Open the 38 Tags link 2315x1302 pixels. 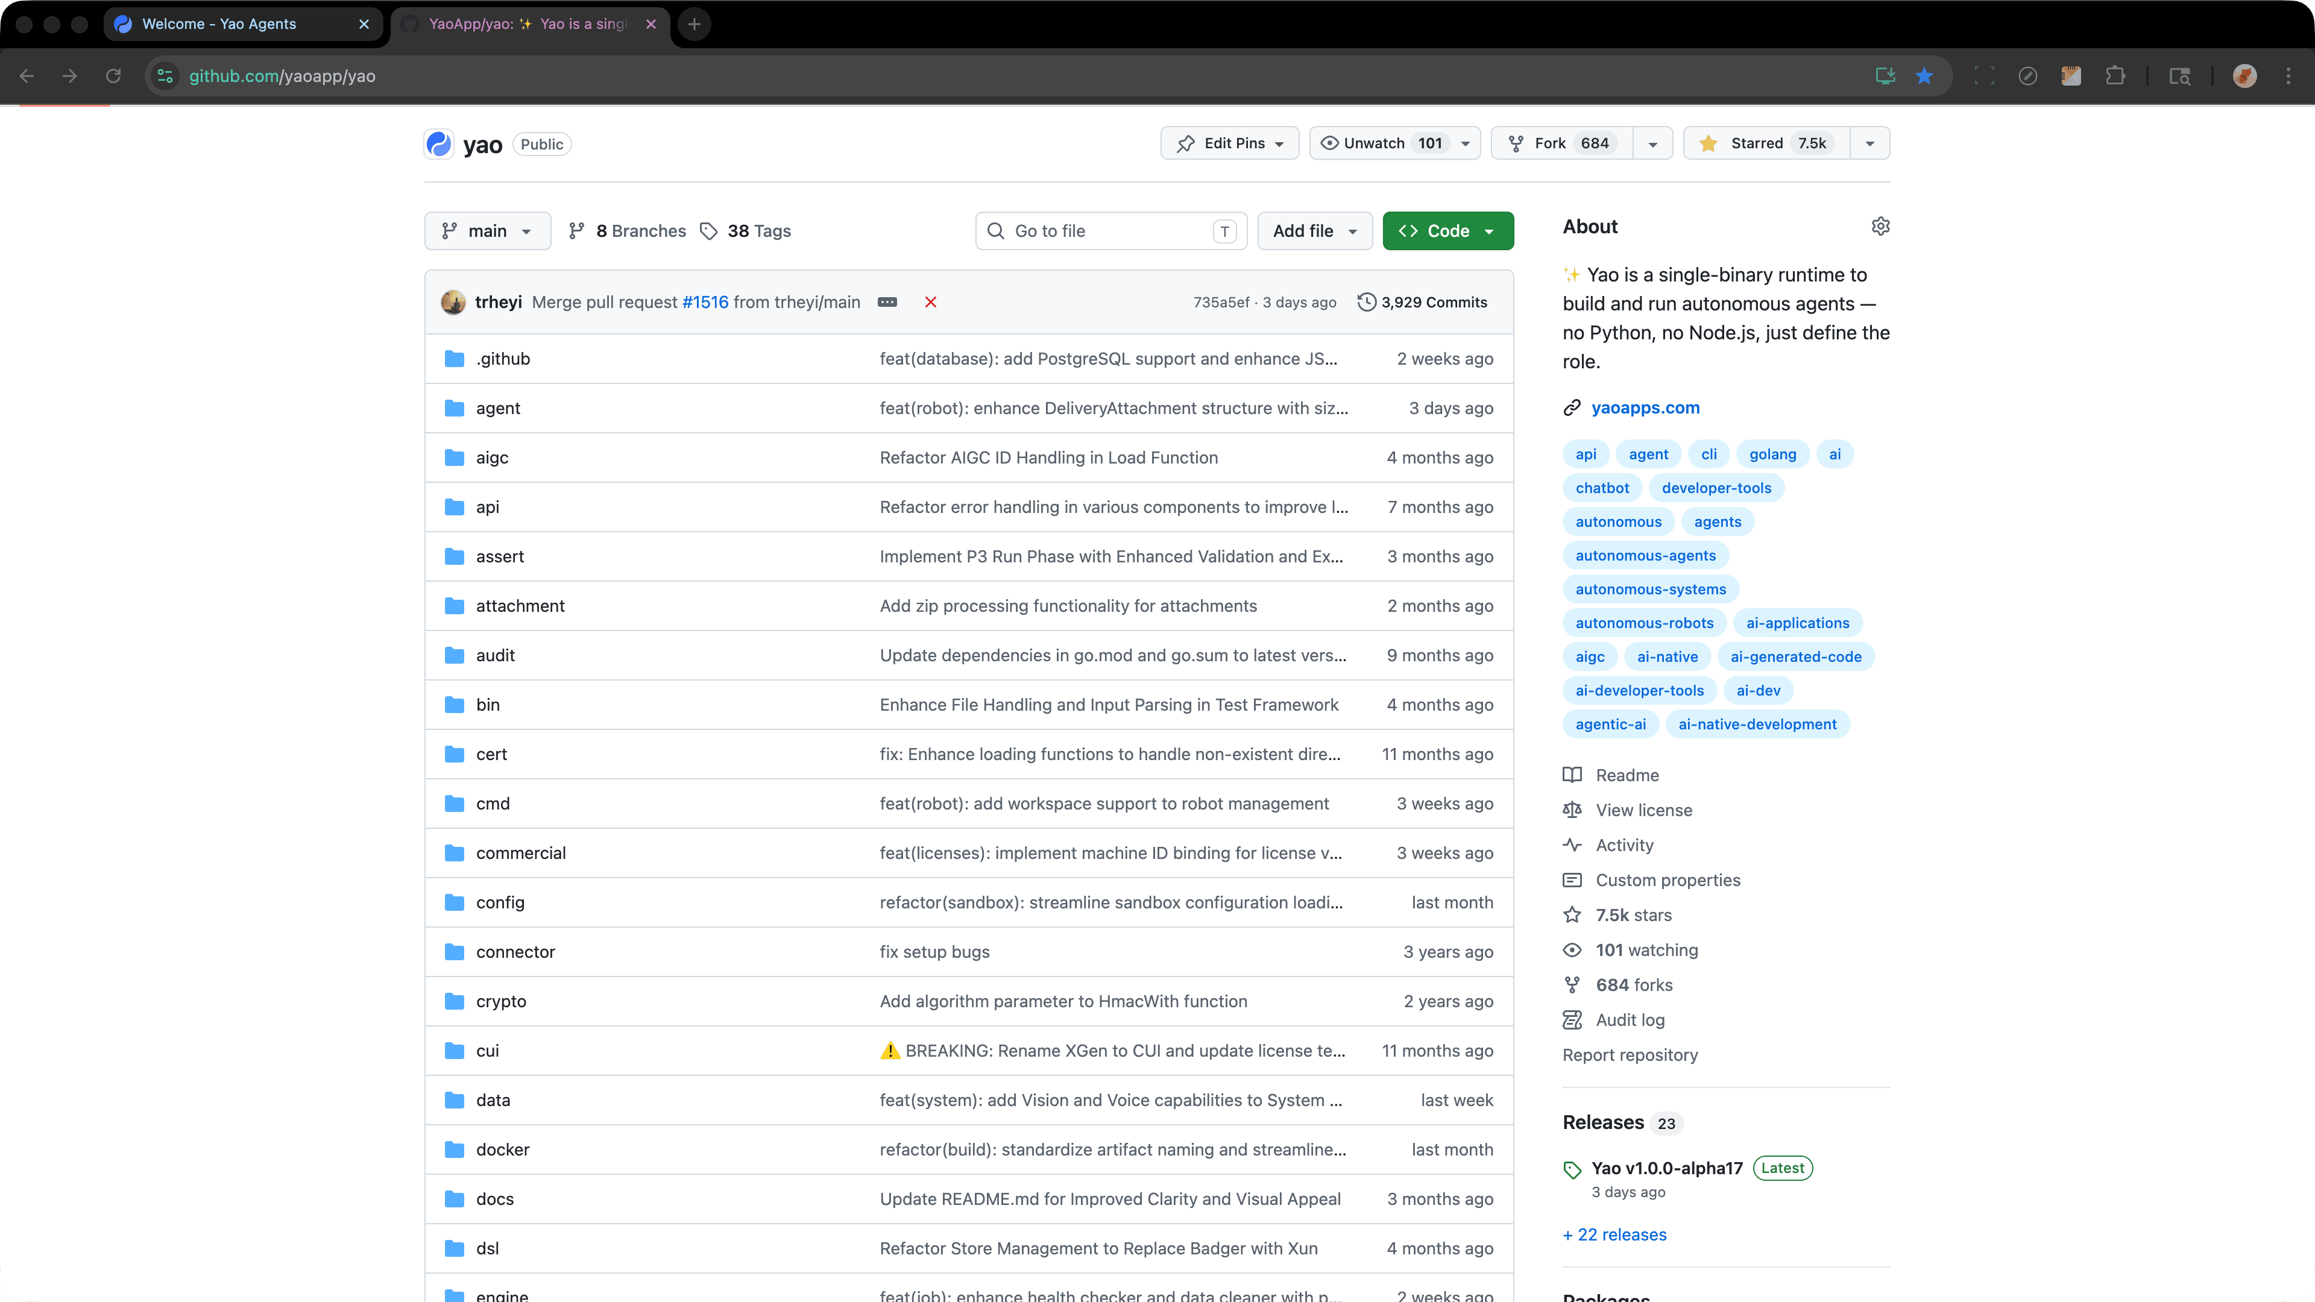745,231
